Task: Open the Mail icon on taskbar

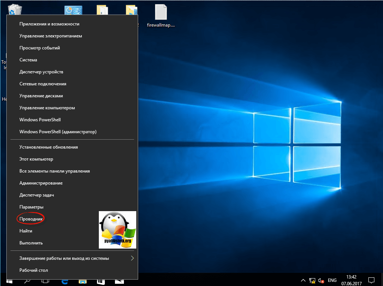Action: click(x=119, y=282)
